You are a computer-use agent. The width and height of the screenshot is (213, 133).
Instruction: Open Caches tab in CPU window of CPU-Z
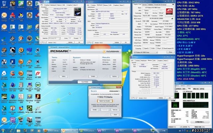pyautogui.click(x=47, y=5)
